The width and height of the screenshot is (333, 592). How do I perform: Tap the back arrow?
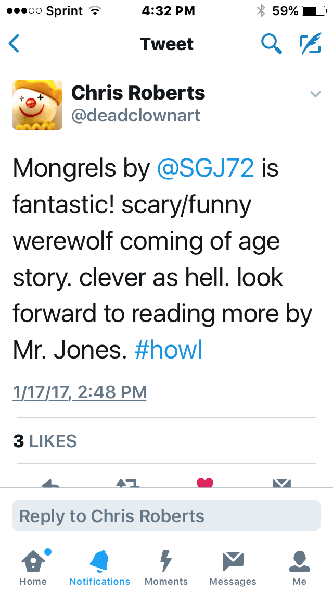pos(15,44)
